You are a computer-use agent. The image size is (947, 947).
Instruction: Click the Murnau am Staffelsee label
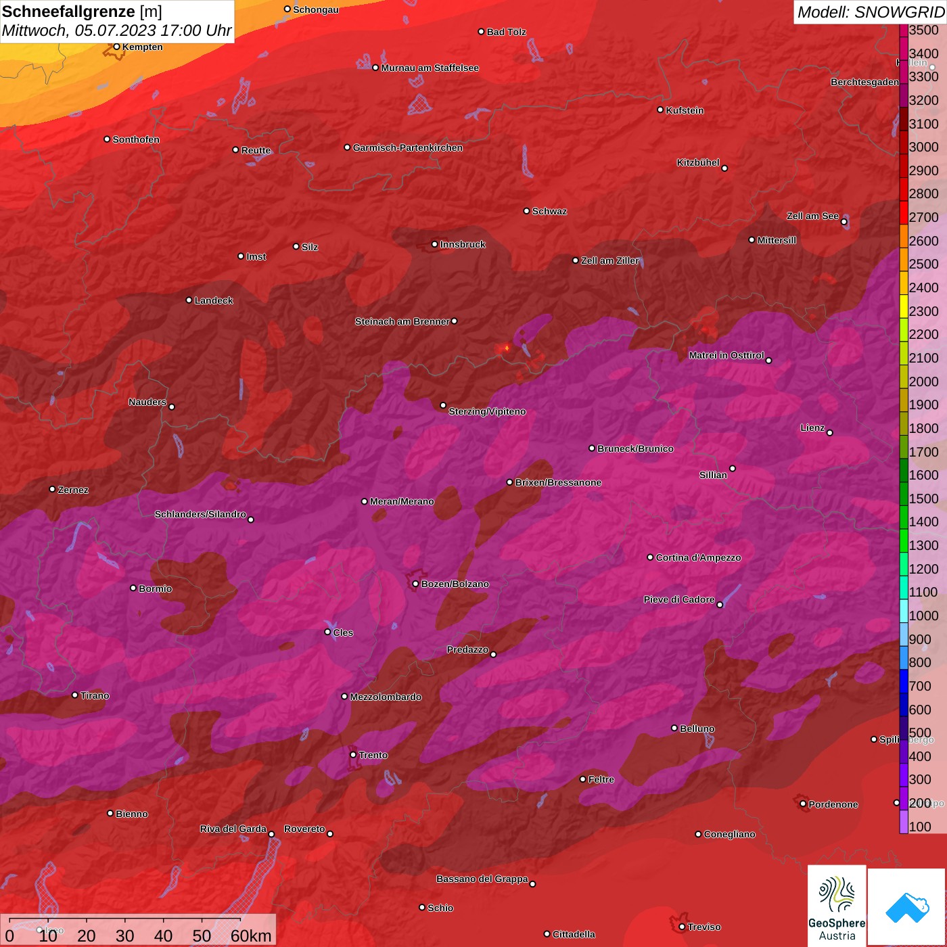[x=430, y=68]
